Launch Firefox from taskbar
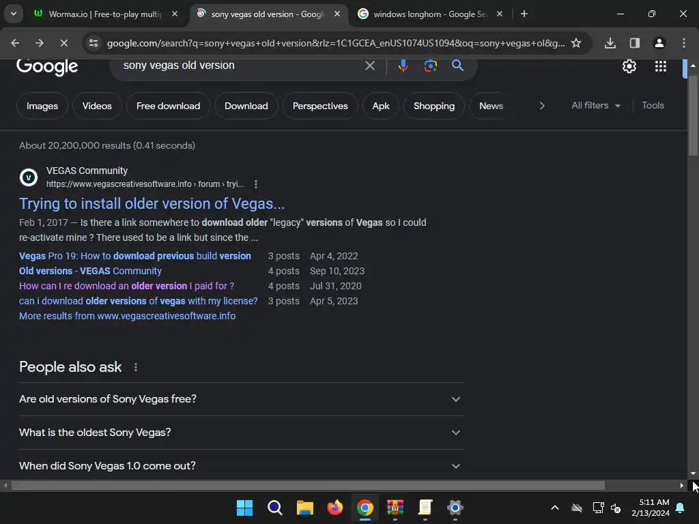Screen dimensions: 699x524 (x=334, y=508)
